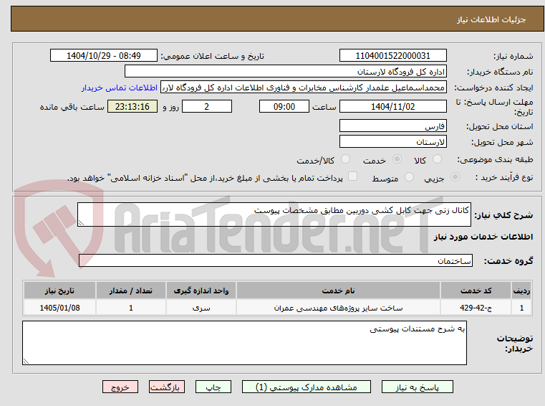Viewport: 545px width, 406px height.
Task: Click the buyer notes text area
Action: tap(244, 343)
